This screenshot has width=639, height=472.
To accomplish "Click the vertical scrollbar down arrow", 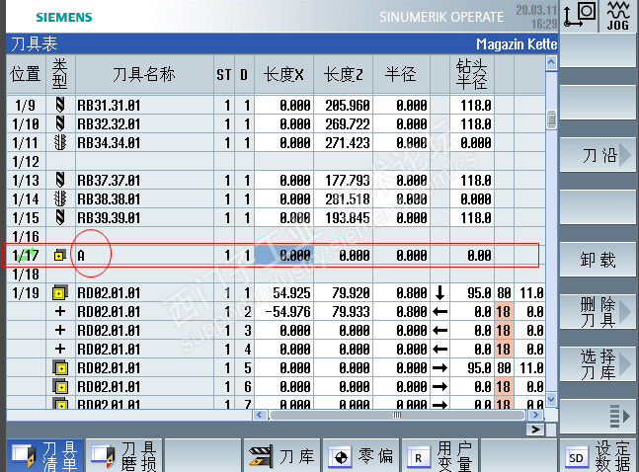I will point(551,399).
